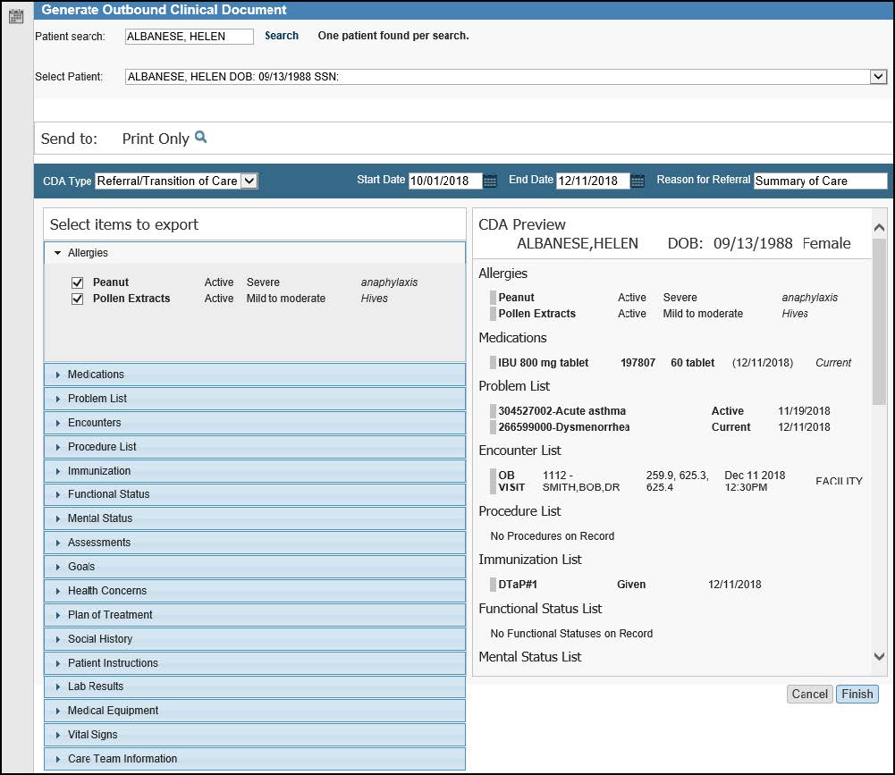Click the CDA Preview scrollbar thumb
Image resolution: width=895 pixels, height=775 pixels.
click(x=879, y=321)
